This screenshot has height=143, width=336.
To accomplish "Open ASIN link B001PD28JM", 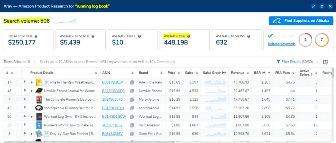I will pos(113,82).
